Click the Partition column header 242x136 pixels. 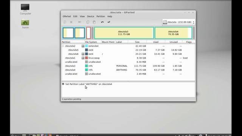point(73,42)
